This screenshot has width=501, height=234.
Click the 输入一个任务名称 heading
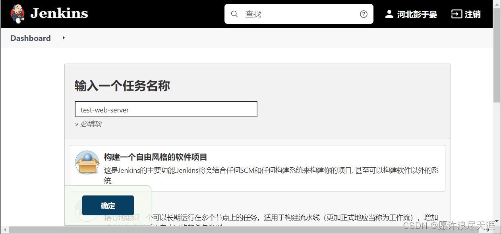122,85
